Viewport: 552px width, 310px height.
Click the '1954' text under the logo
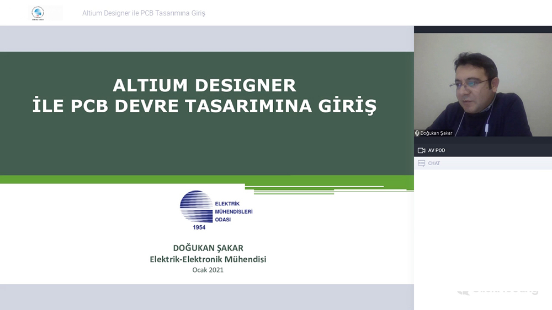(x=199, y=227)
